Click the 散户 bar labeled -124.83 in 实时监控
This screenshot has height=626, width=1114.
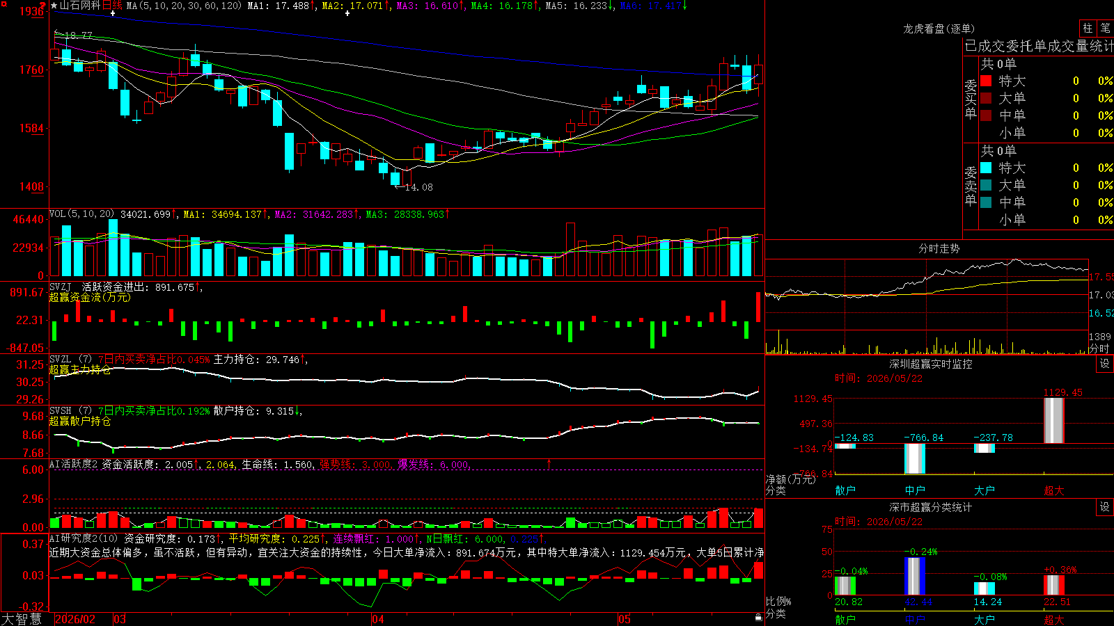tap(845, 446)
